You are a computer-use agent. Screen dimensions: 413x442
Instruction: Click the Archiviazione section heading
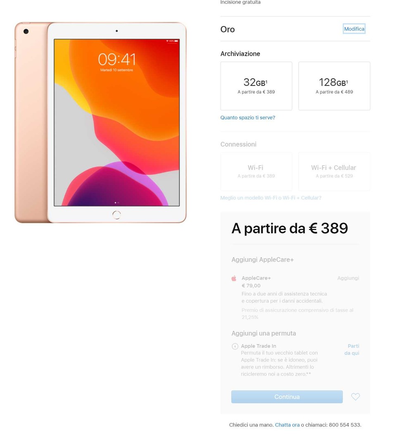240,54
